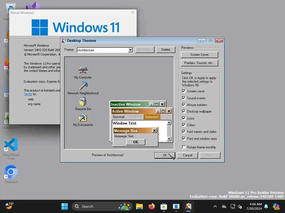Close the preview Message Box
The width and height of the screenshot is (285, 213).
coord(154,131)
